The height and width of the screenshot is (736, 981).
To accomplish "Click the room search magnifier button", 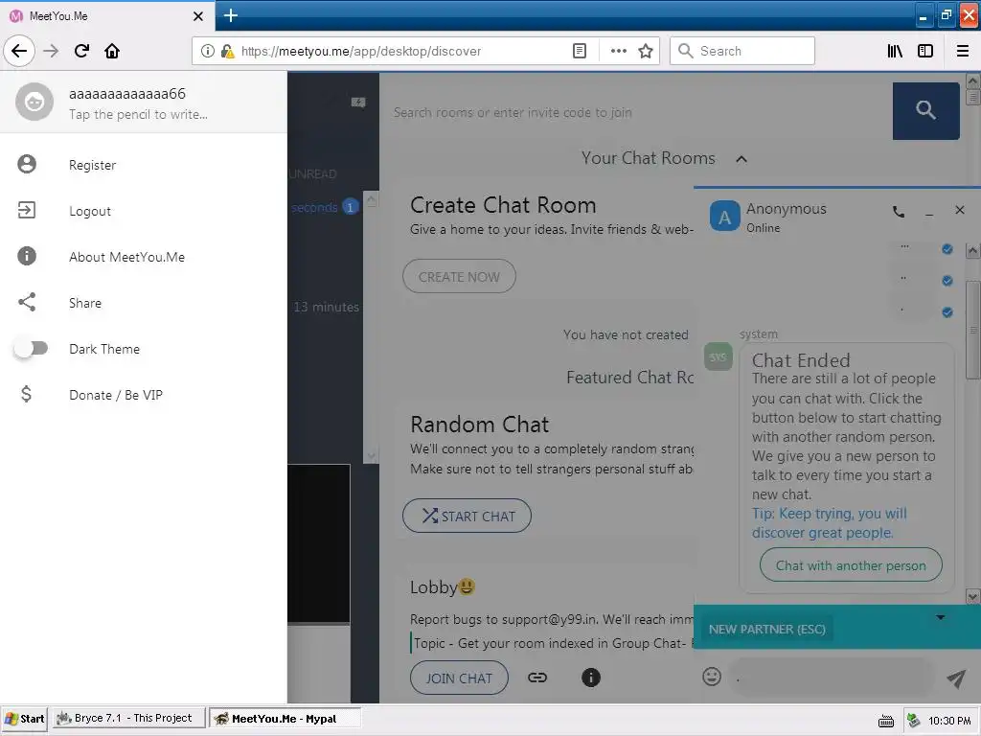I will coord(926,111).
